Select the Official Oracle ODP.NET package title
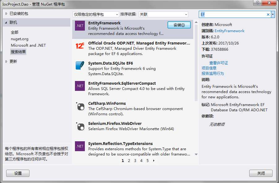279x183 pixels. 139,43
